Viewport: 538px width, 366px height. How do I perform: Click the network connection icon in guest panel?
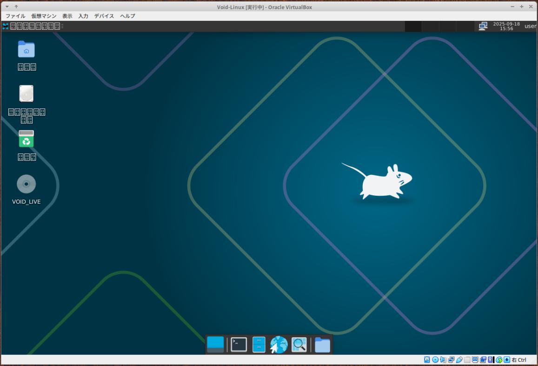point(483,26)
